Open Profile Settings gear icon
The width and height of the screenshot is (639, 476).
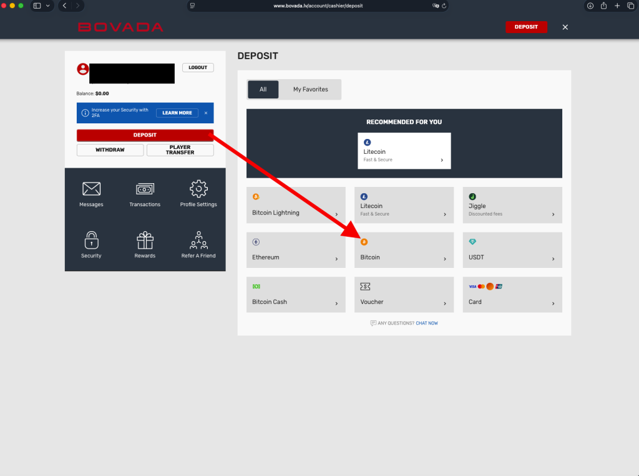tap(198, 189)
